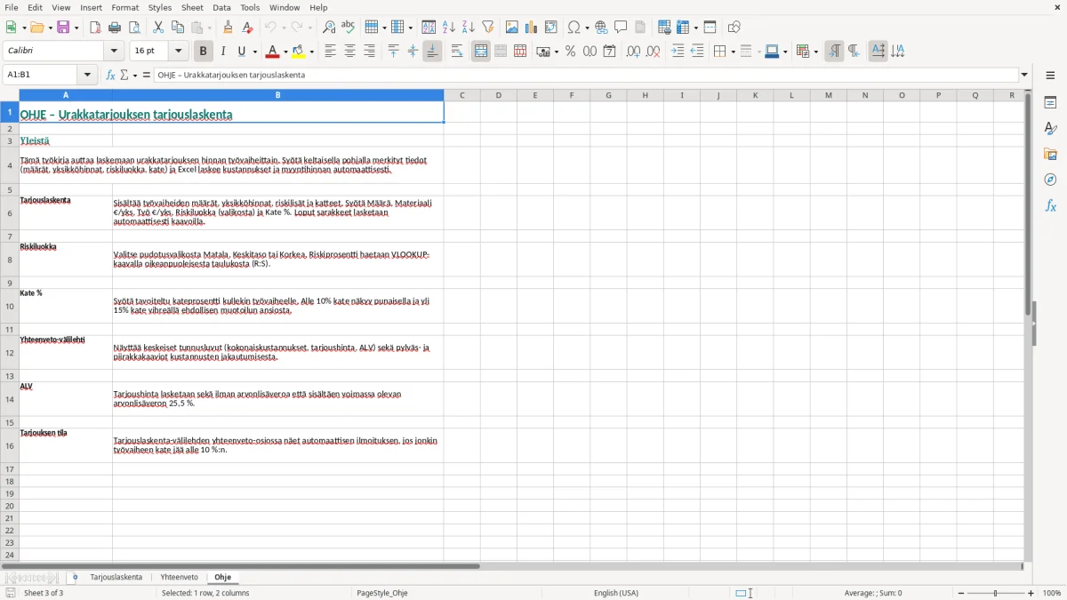Viewport: 1067px width, 600px height.
Task: Insert a hyperlink
Action: [601, 28]
